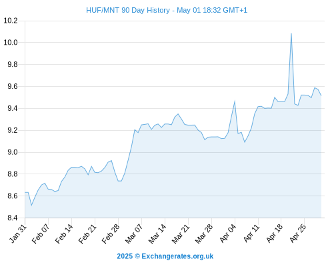
Task: Select the Jan 31 date label
Action: click(x=18, y=234)
